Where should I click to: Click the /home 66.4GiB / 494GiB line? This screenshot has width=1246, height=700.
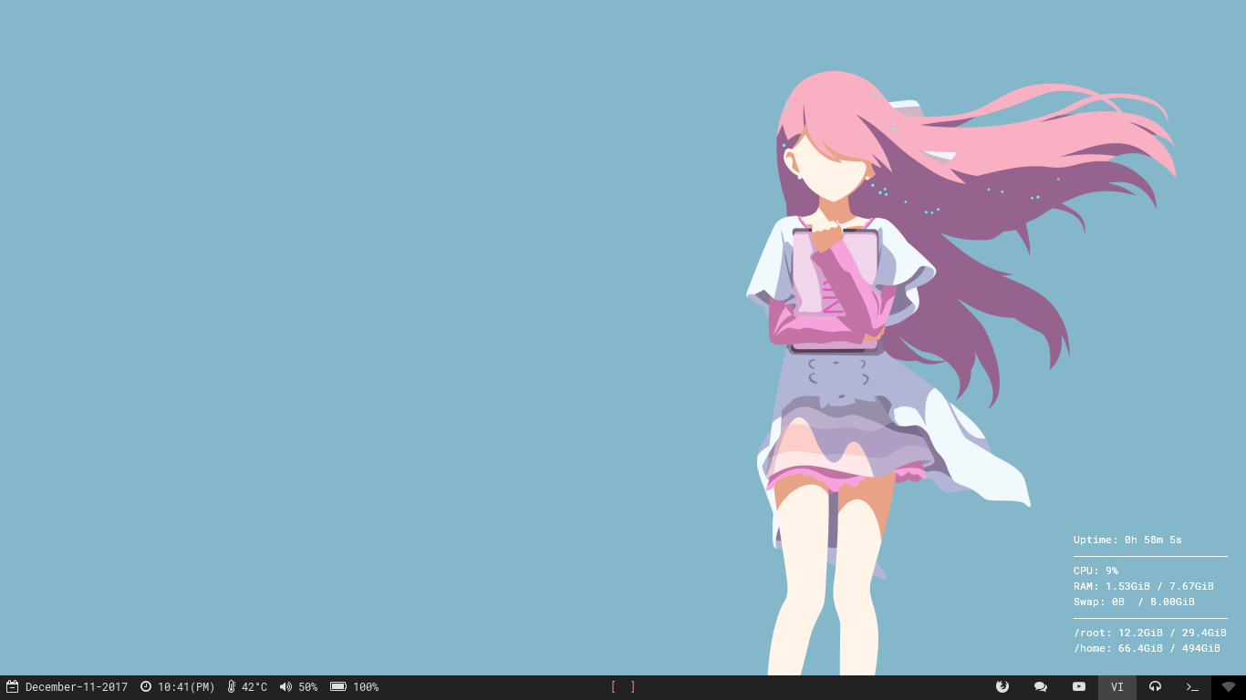pos(1147,648)
